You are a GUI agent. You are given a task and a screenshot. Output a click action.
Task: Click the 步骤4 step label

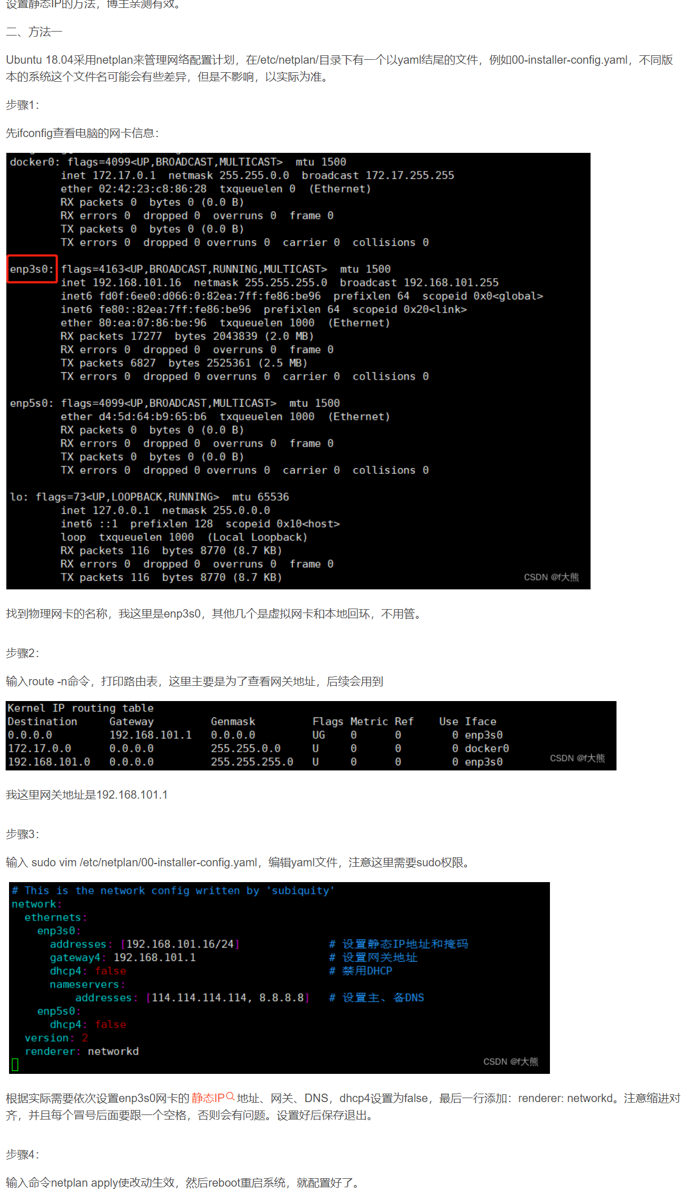click(23, 1155)
